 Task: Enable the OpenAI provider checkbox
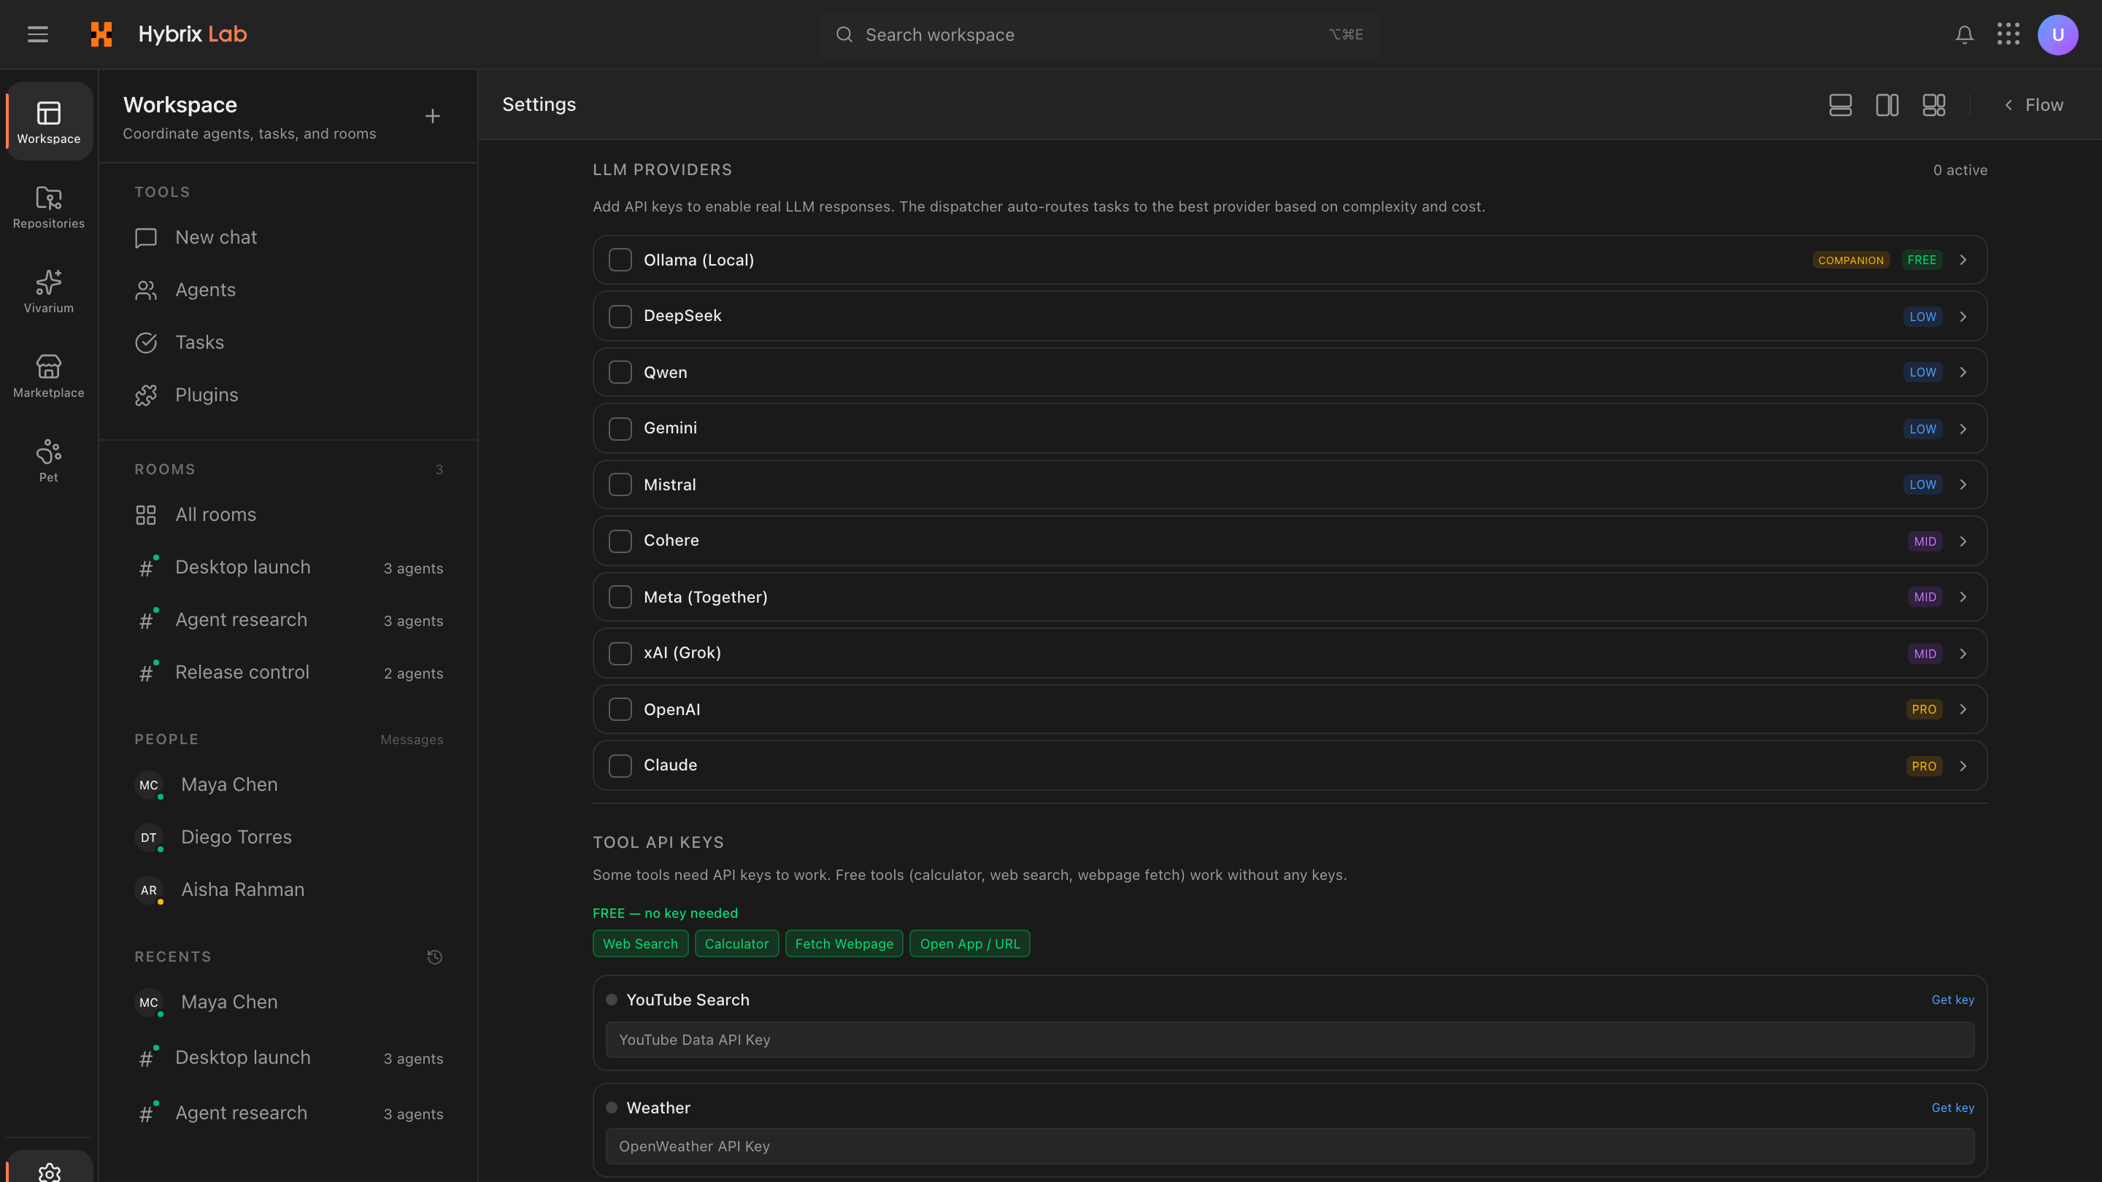620,710
